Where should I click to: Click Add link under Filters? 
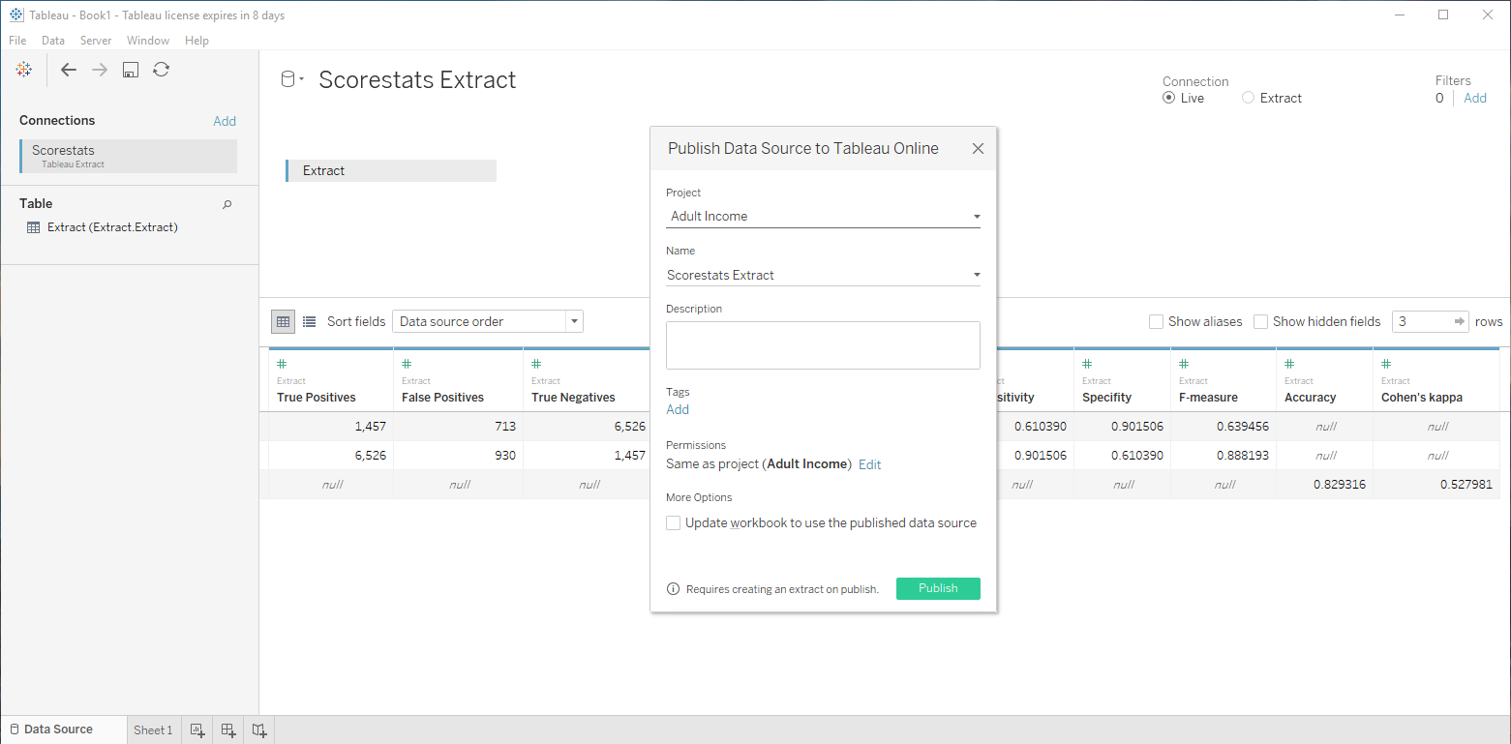[x=1475, y=98]
